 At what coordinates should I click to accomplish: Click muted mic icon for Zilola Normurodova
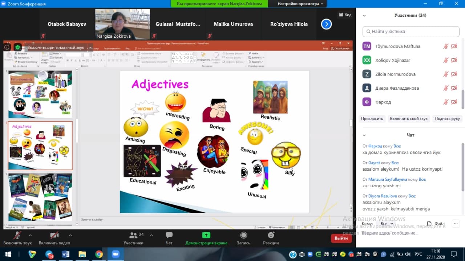pos(446,74)
